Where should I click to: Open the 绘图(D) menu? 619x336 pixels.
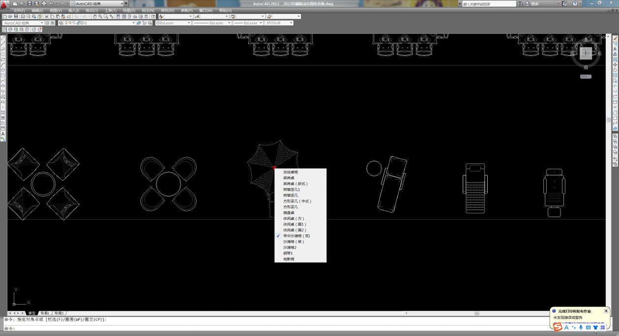[129, 10]
